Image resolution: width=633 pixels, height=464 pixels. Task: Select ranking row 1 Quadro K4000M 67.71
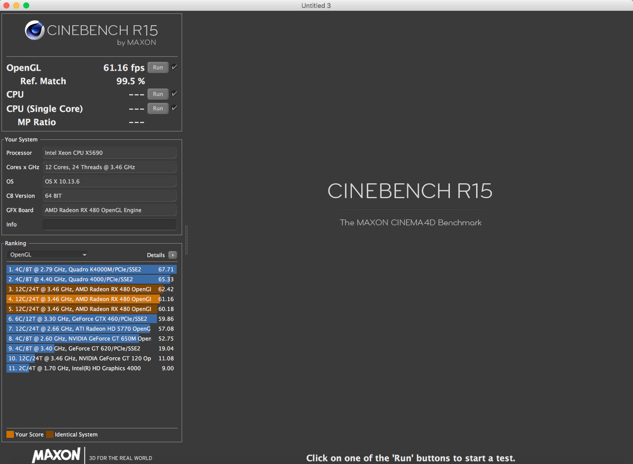pos(92,269)
